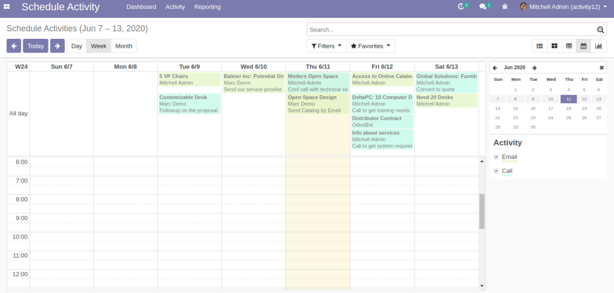
Task: Select day 30 in mini calendar
Action: point(533,127)
